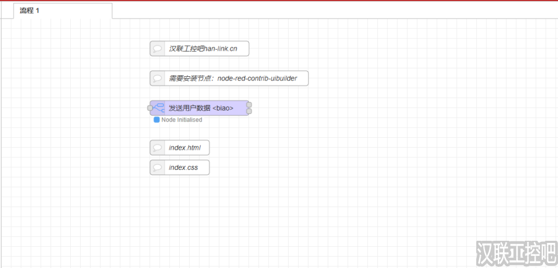
Task: Select the 发送用户数据 <biao> node label
Action: [x=201, y=108]
